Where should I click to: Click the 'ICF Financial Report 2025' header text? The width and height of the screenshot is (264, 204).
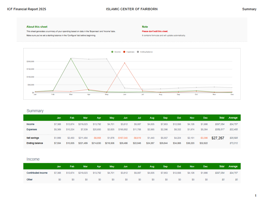(26, 9)
